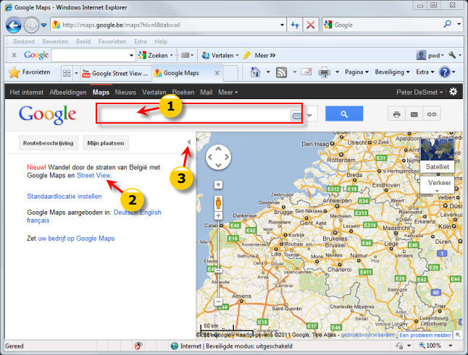Close the Google Toolbar with X
The image size is (468, 355).
tap(14, 55)
